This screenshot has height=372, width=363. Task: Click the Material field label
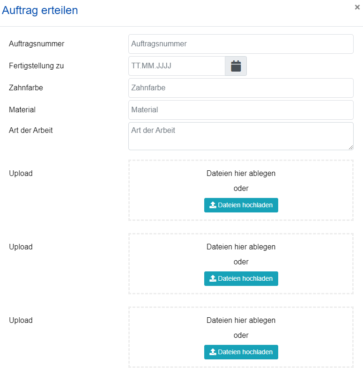click(x=22, y=110)
